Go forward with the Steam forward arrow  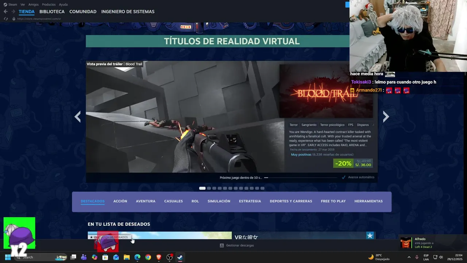(13, 12)
